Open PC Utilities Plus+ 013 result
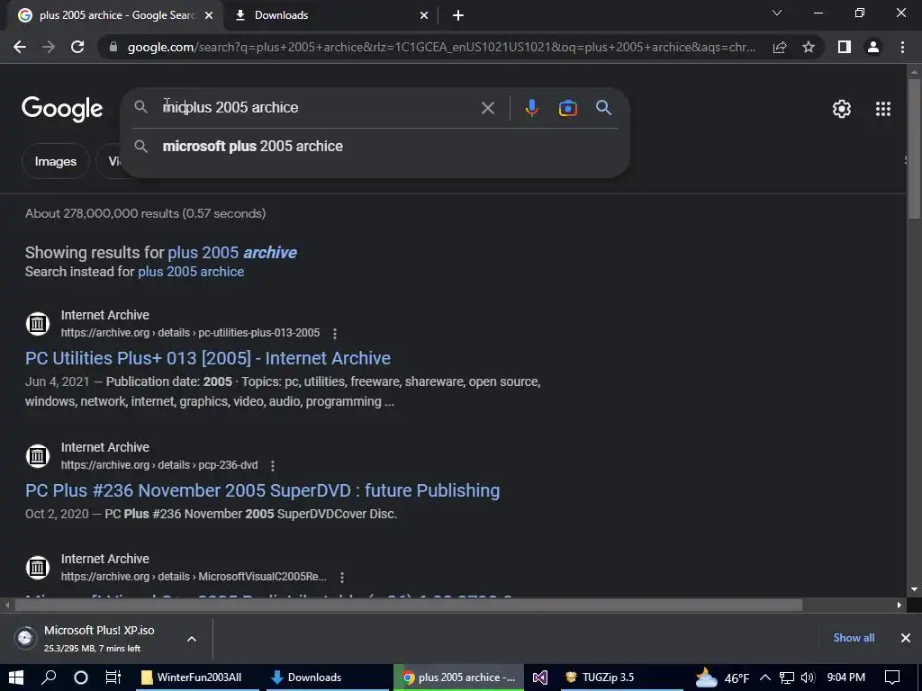The width and height of the screenshot is (922, 691). 208,358
